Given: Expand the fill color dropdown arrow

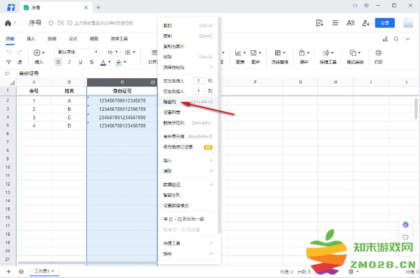Looking at the screenshot, I should coord(126,62).
